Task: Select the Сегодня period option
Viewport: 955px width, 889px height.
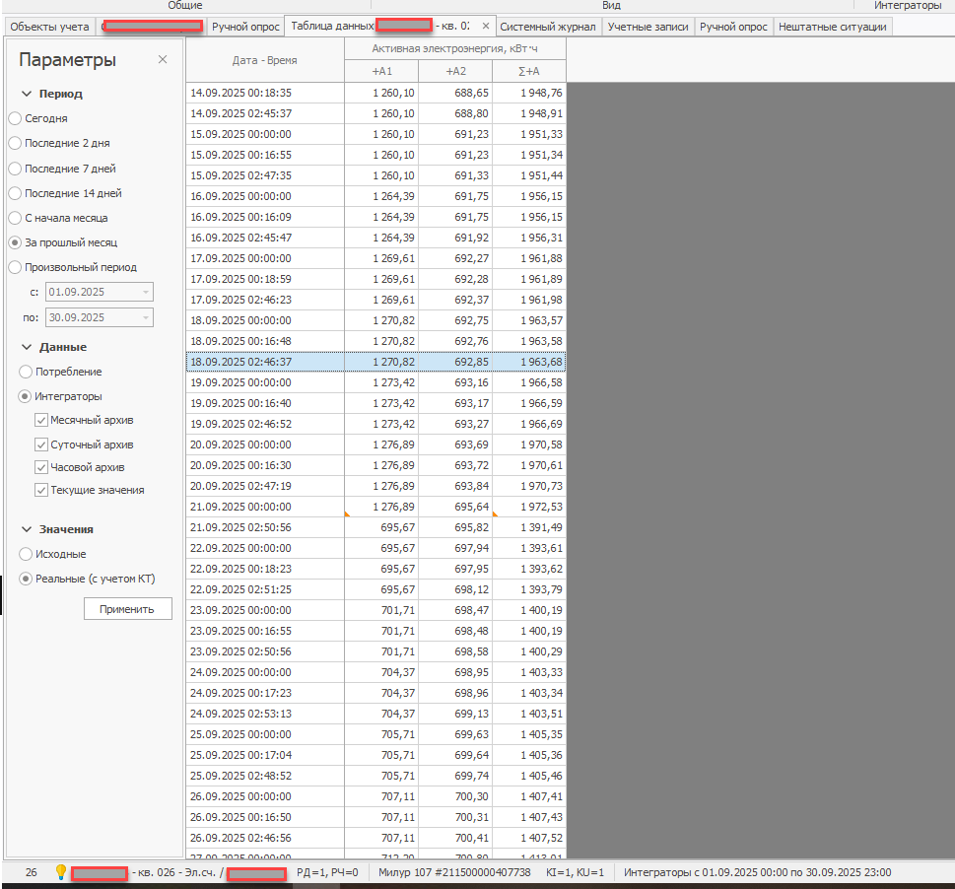Action: 15,118
